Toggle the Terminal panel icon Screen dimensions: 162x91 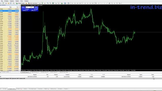coord(11,3)
